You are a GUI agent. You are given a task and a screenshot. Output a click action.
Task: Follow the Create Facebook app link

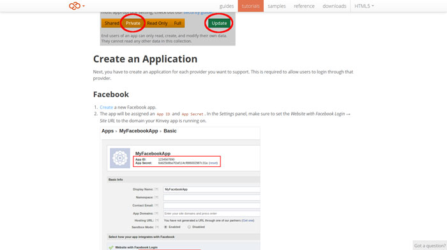pos(107,107)
